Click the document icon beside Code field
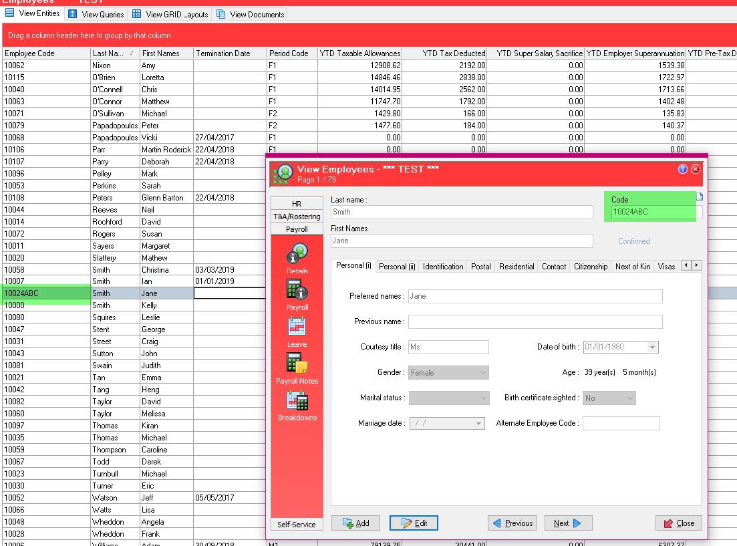Image resolution: width=737 pixels, height=546 pixels. point(700,196)
